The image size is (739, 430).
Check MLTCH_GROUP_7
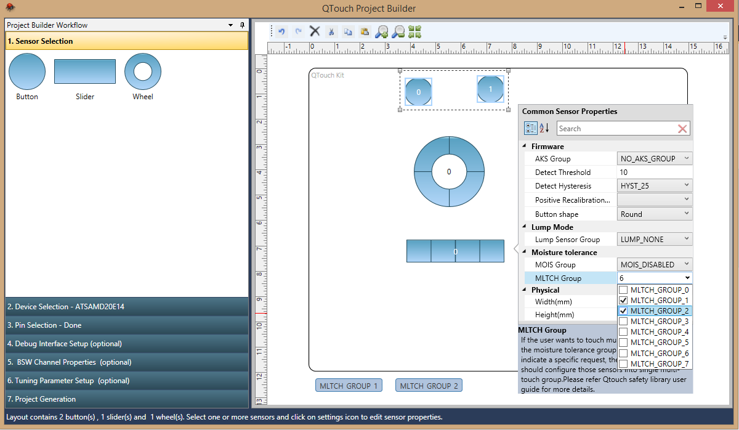tap(623, 363)
